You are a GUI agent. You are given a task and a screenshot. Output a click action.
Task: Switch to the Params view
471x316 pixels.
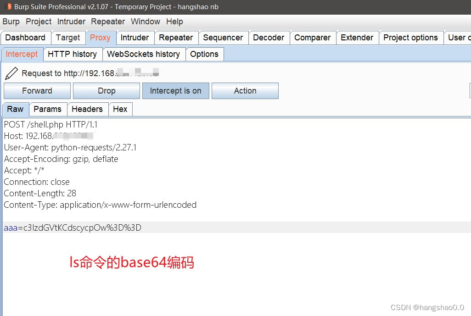point(48,109)
